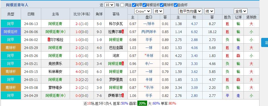Click the 角球 column header
The height and width of the screenshot is (106, 268).
click(99, 14)
